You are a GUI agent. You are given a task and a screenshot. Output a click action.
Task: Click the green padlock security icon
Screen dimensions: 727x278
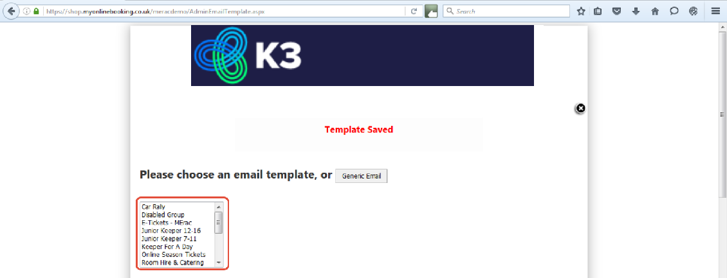(x=36, y=11)
